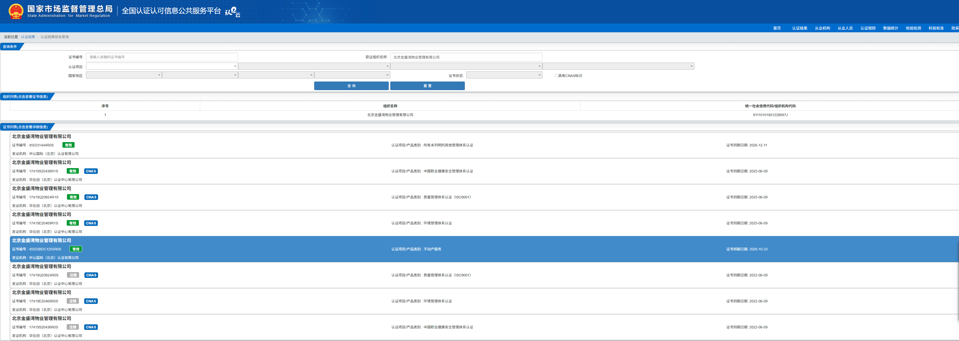
Task: Click the CNAS badge for certificate 17419S20438R1S
Action: (91, 171)
